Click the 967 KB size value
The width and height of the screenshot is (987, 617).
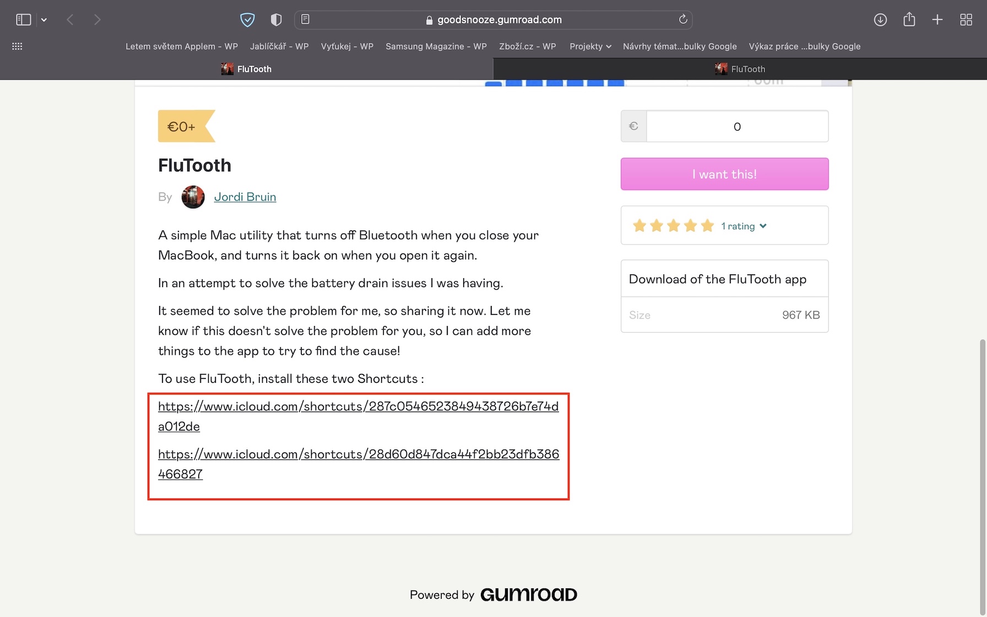(801, 315)
